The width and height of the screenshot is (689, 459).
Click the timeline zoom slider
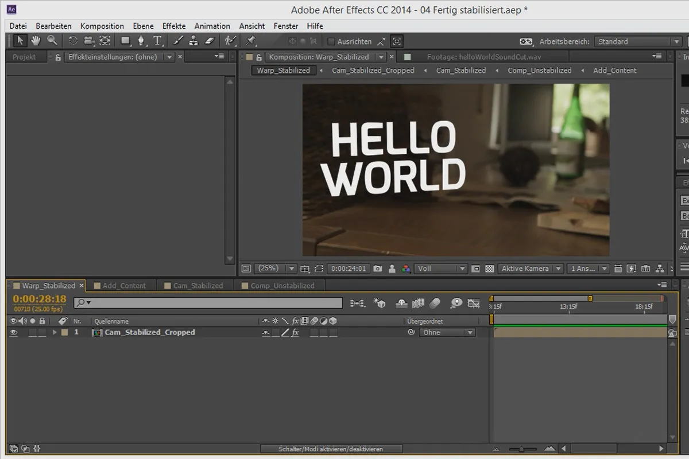[521, 449]
